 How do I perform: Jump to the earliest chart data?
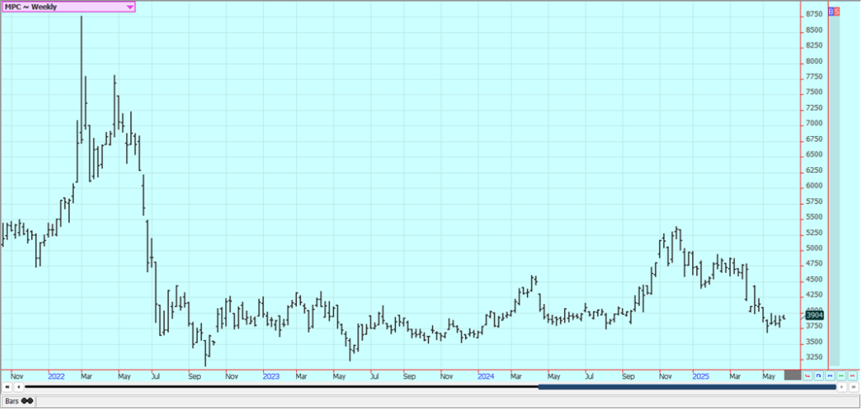[8, 387]
